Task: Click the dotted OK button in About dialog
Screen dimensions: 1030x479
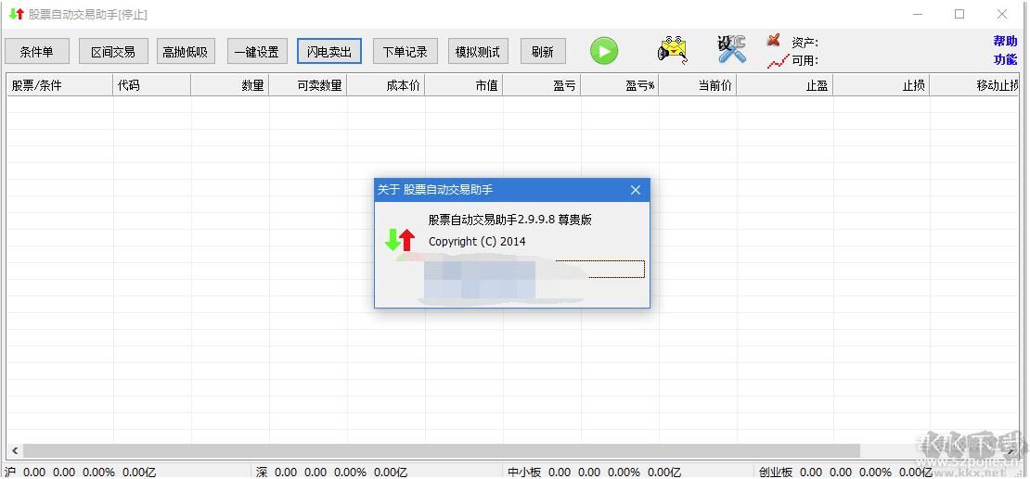Action: coord(599,269)
